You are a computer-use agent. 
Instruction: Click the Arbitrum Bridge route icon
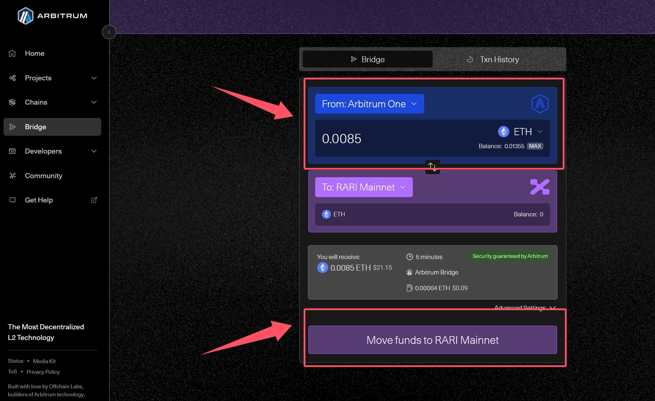click(409, 272)
